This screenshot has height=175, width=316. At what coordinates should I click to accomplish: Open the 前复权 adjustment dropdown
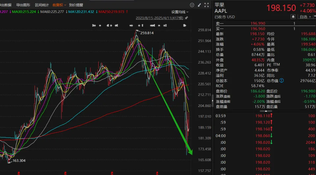click(59, 5)
